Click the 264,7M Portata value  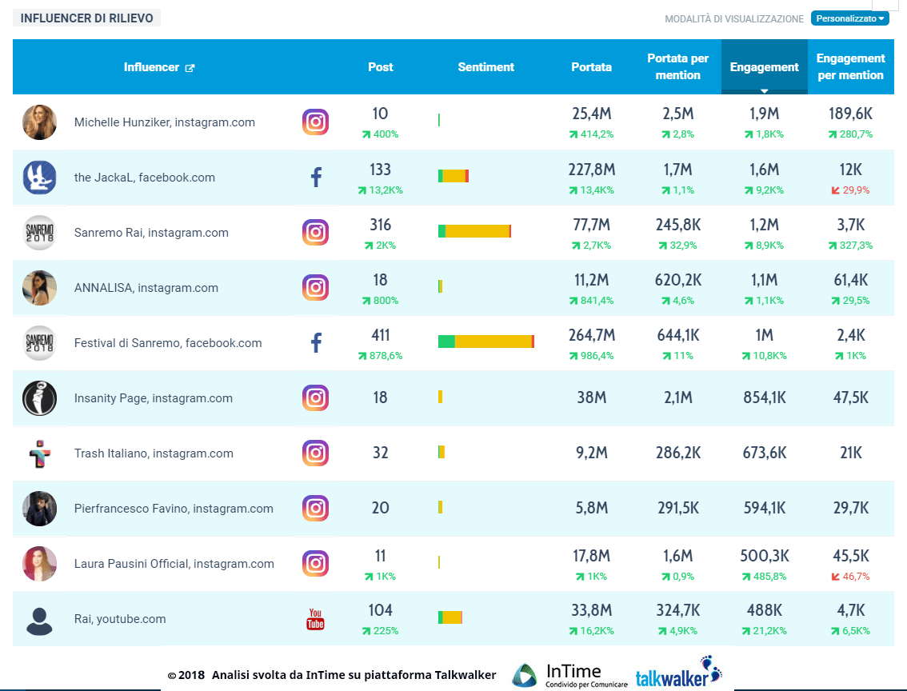click(x=591, y=335)
